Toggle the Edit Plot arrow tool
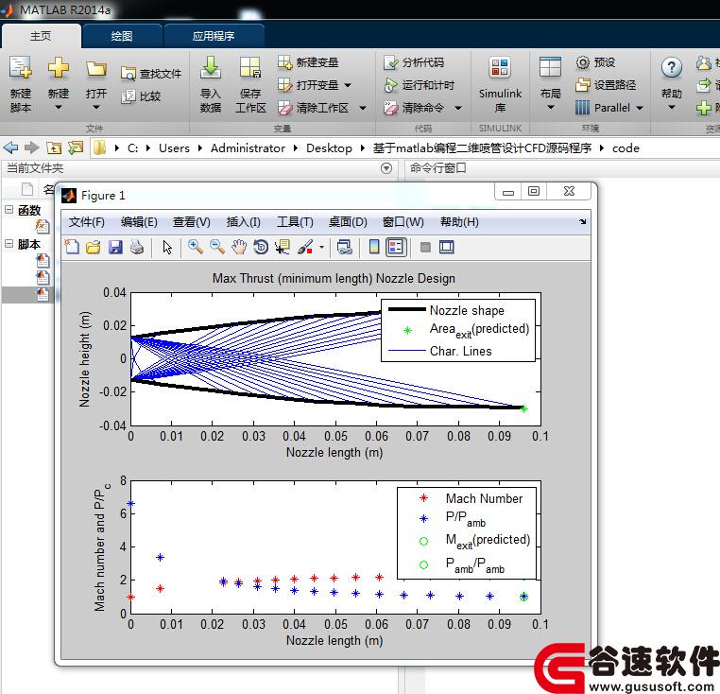Viewport: 720px width, 694px height. (167, 248)
